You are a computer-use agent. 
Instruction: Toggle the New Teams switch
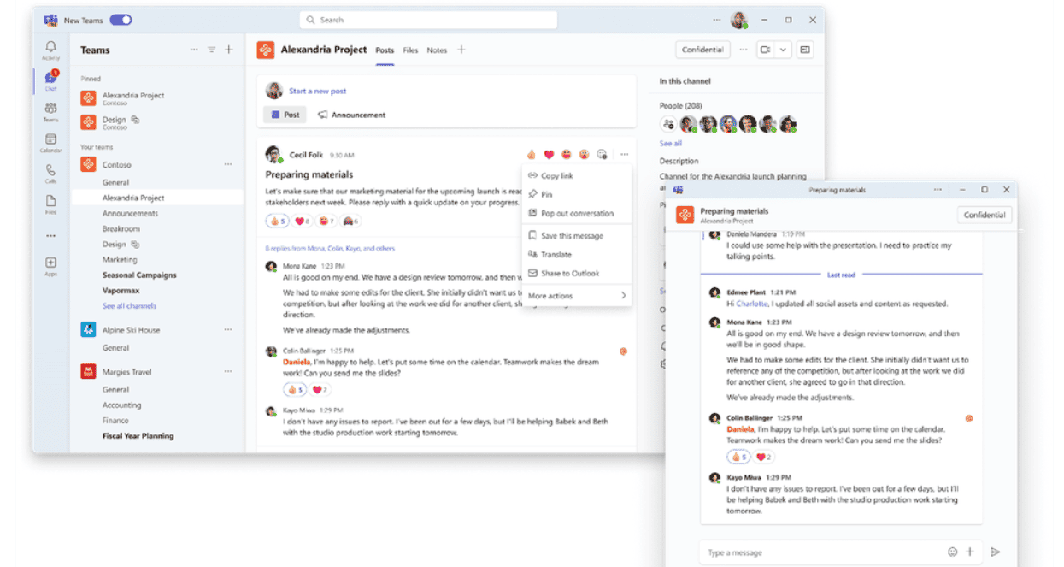(121, 20)
